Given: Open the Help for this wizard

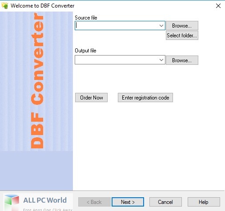Looking at the screenshot, I should click(x=204, y=202).
